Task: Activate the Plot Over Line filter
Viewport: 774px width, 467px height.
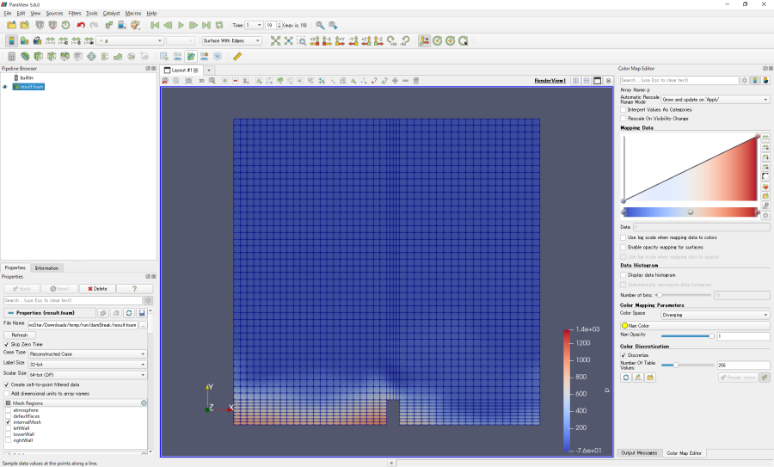Action: (191, 57)
